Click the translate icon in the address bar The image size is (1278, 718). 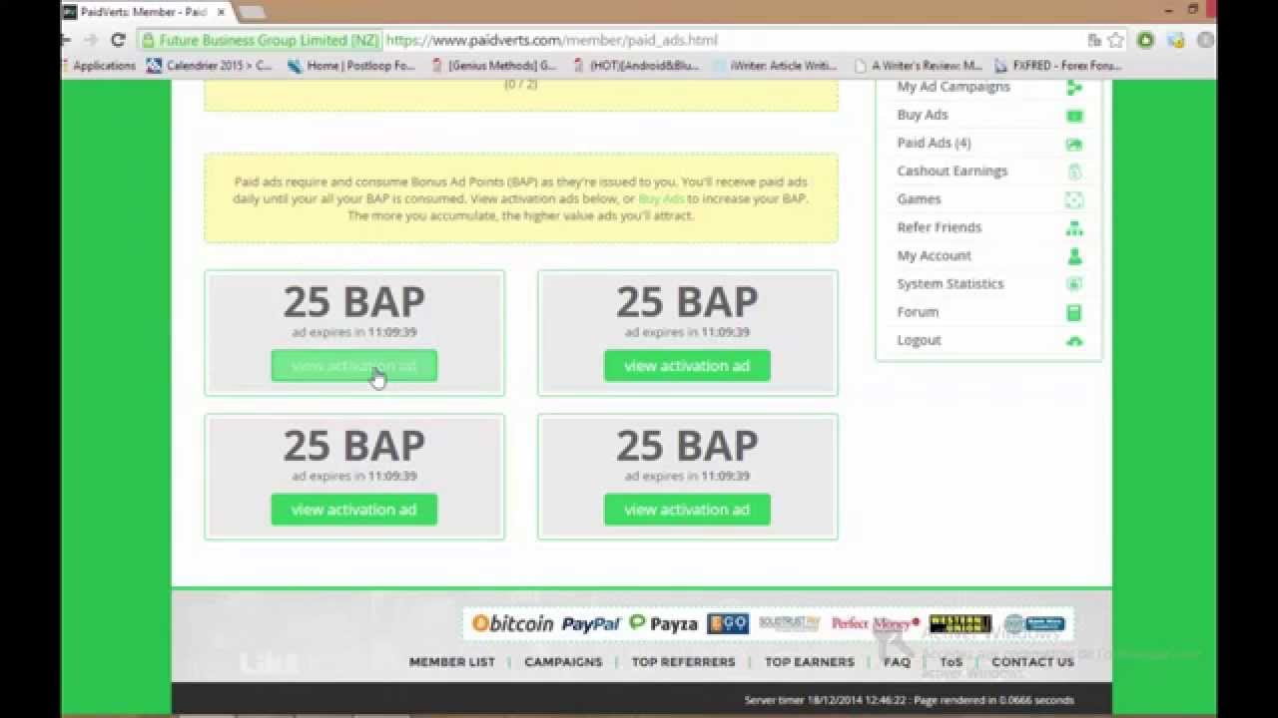pyautogui.click(x=1094, y=40)
